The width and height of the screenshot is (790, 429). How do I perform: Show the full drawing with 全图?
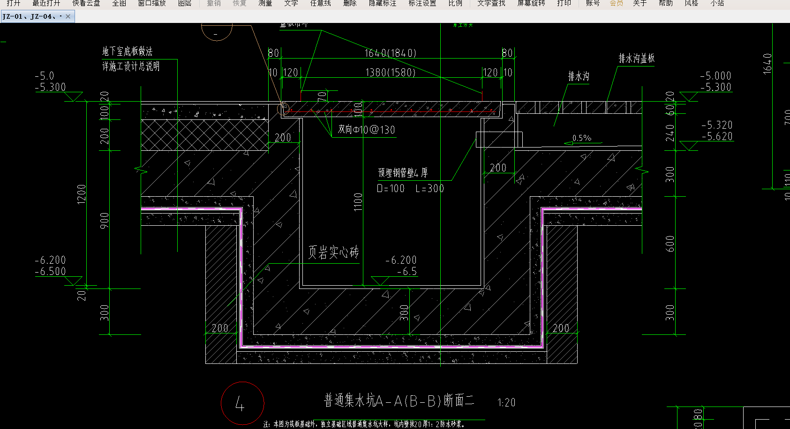tap(119, 3)
